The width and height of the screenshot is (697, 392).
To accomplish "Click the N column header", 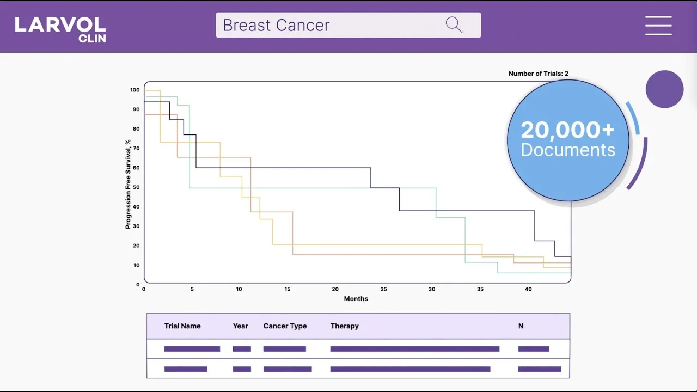I will pyautogui.click(x=521, y=326).
